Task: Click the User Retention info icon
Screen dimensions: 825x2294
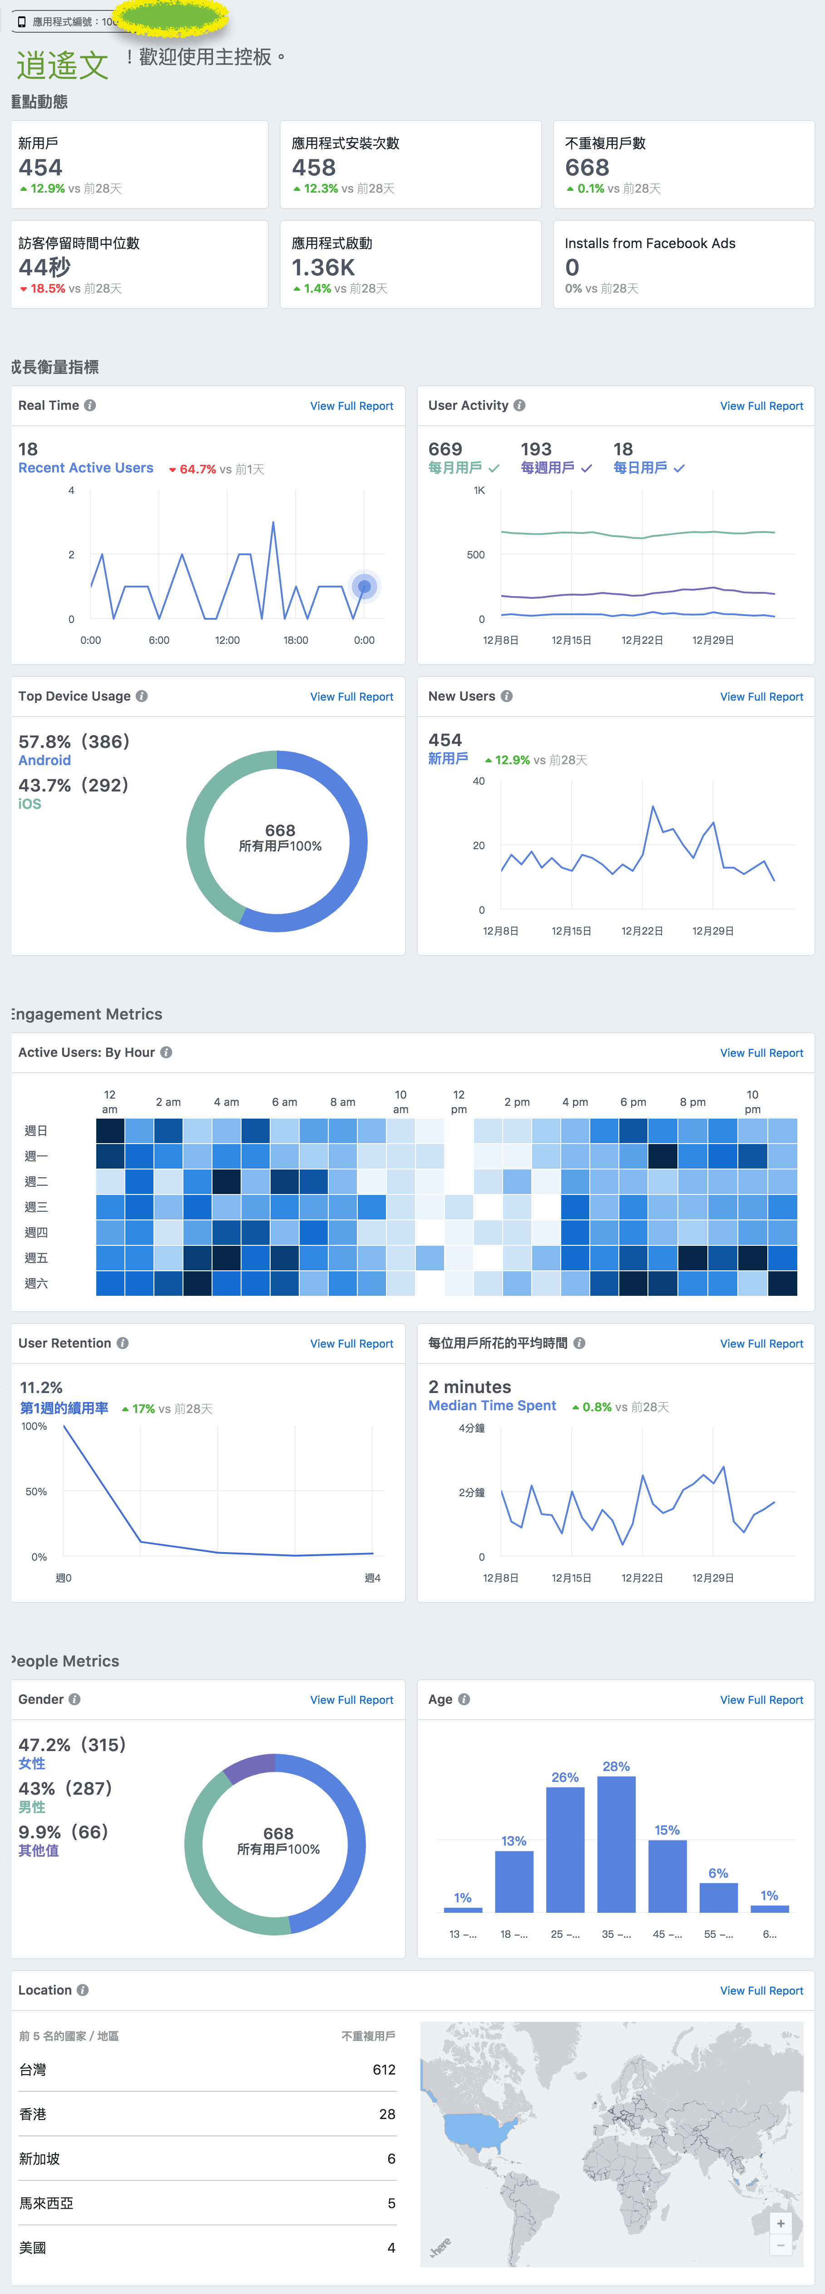Action: [x=123, y=1343]
